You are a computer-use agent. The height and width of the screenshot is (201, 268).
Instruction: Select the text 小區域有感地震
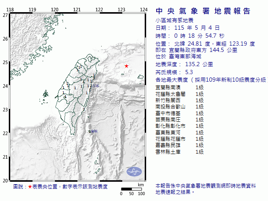(174, 21)
